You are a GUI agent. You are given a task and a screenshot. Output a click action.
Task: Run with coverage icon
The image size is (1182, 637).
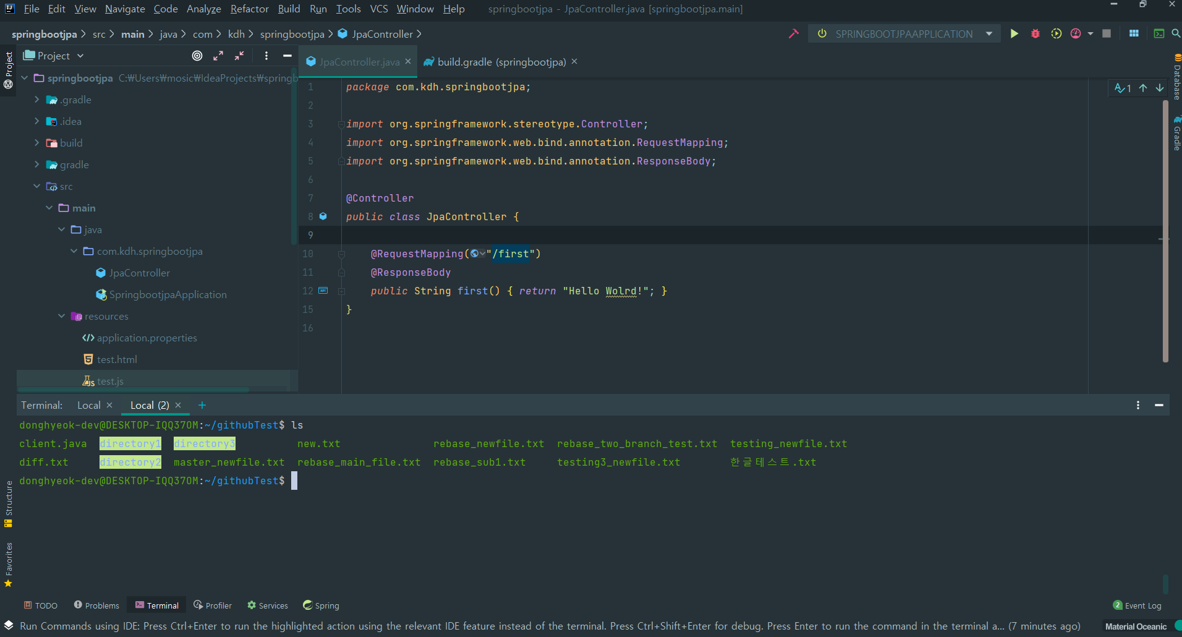(1057, 33)
